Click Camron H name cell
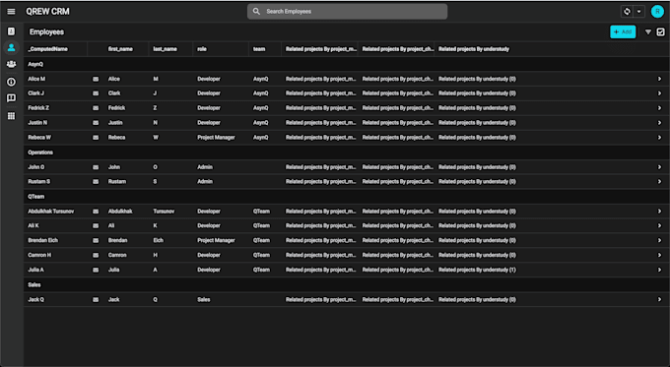Viewport: 670px width, 367px height. 39,255
